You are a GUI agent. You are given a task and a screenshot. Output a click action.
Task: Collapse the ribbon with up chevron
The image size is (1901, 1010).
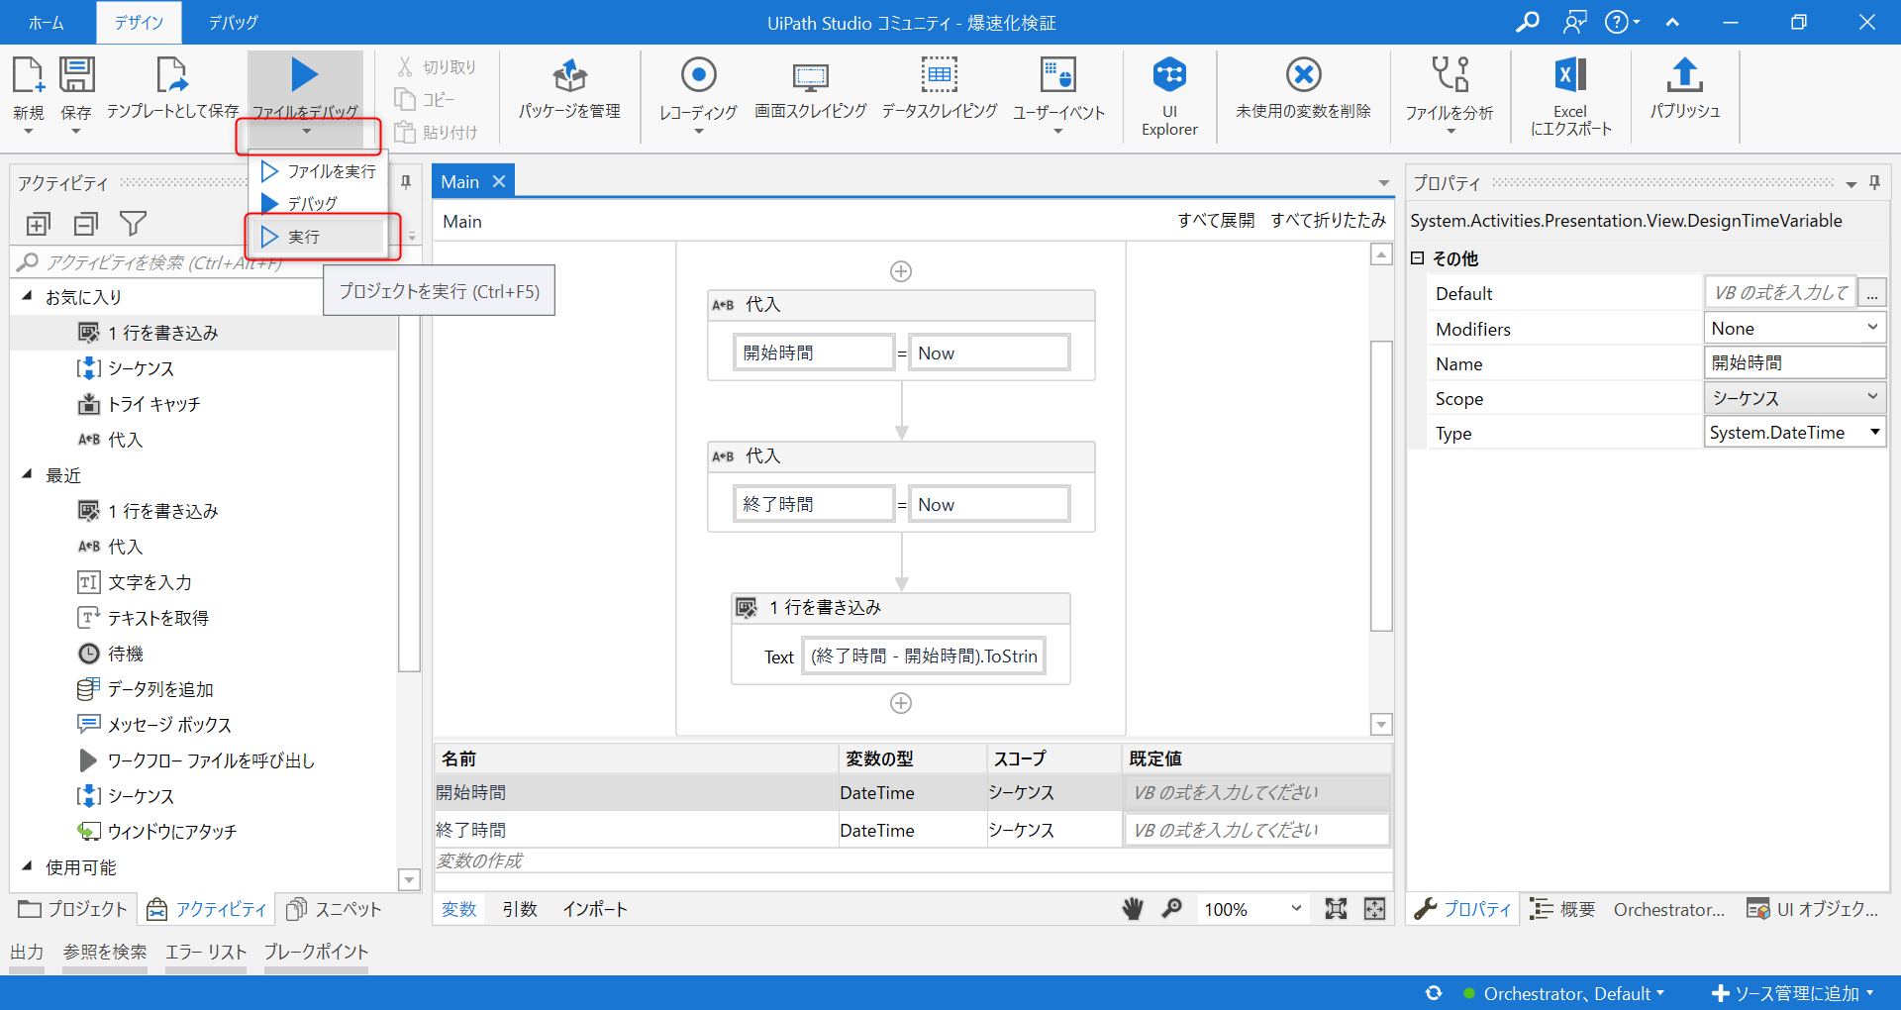[1672, 22]
